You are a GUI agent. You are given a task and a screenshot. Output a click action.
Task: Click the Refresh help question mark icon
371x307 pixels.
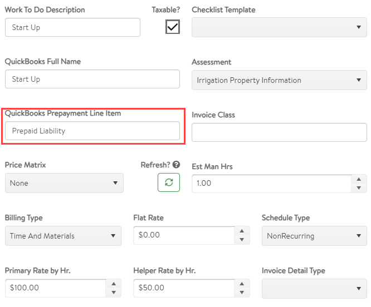176,165
